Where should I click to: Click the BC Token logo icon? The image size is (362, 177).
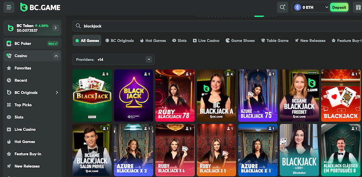(11, 28)
